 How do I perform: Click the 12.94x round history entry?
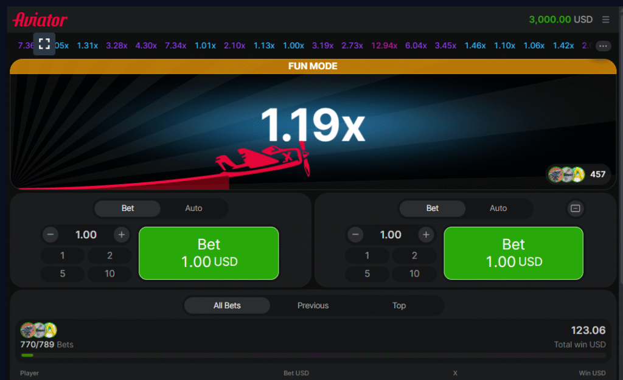point(385,46)
